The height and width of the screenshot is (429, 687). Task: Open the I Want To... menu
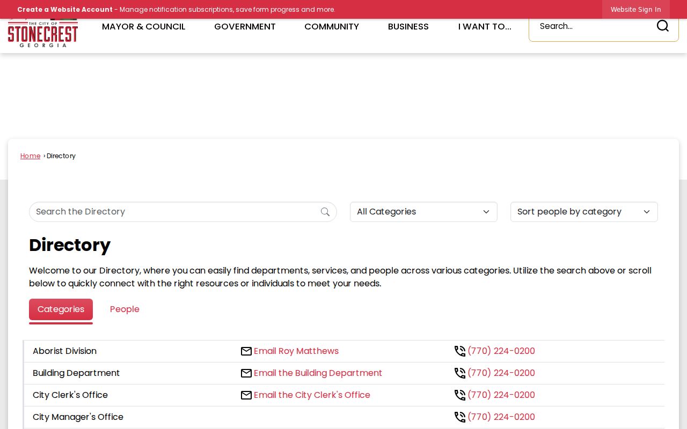485,27
